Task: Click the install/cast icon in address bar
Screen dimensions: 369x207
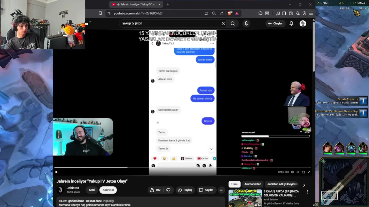Action: tap(206, 13)
